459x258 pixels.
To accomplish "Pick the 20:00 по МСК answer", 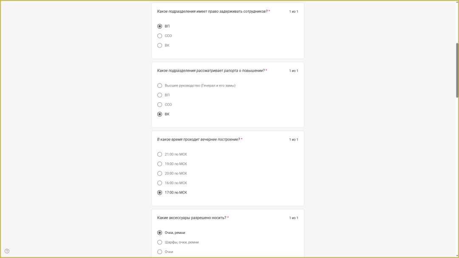I will tap(160, 174).
